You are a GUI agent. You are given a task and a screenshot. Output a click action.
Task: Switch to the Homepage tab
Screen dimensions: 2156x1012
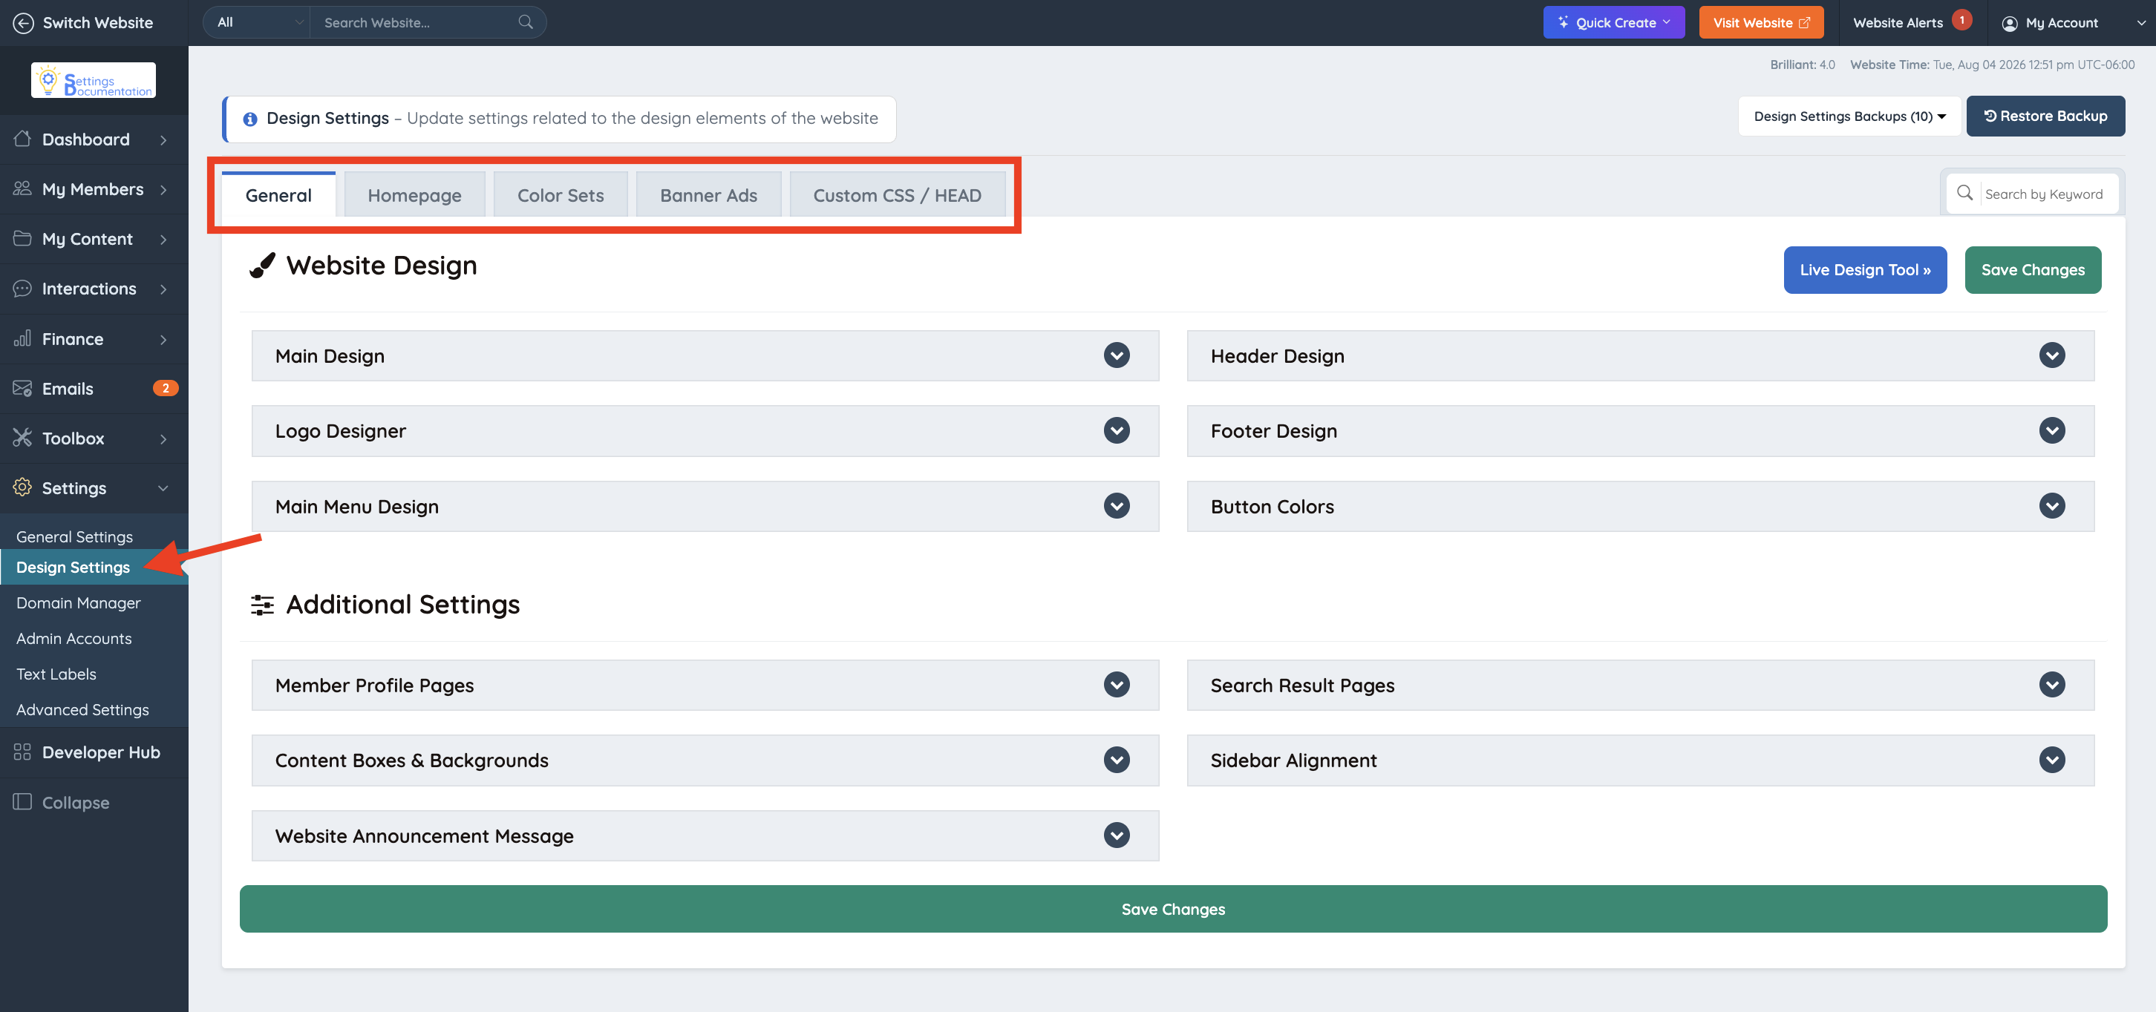click(414, 195)
